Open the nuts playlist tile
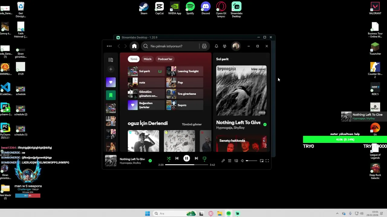This screenshot has width=387, height=217. coord(146,83)
